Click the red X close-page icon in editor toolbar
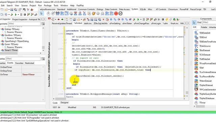 pos(104,19)
